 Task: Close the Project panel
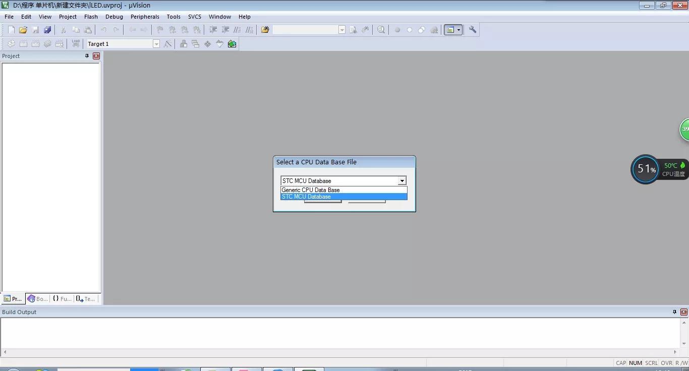pos(96,56)
